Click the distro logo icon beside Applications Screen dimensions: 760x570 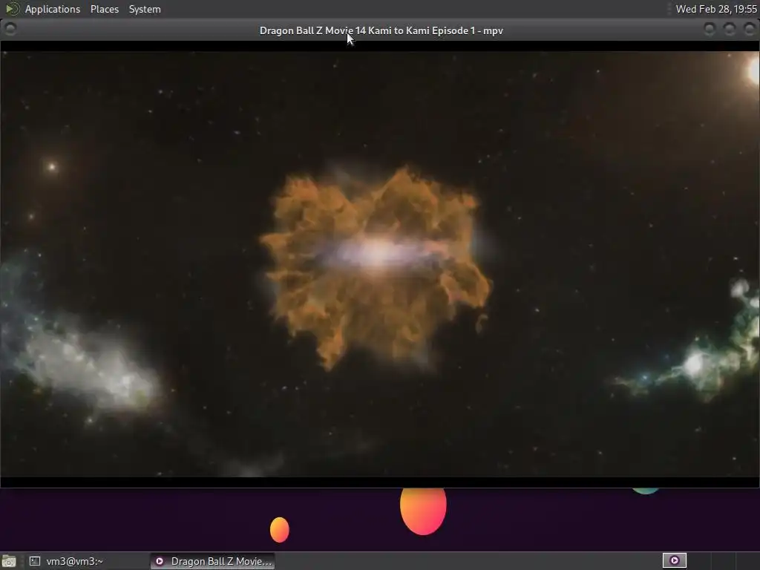pyautogui.click(x=12, y=9)
